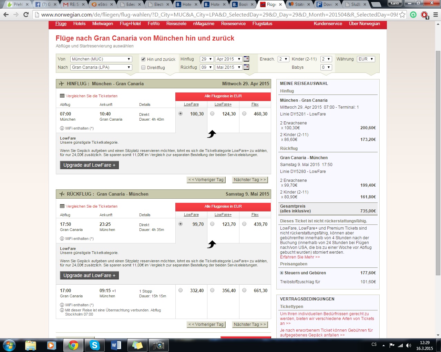Open Microsoft Word from taskbar

(116, 345)
